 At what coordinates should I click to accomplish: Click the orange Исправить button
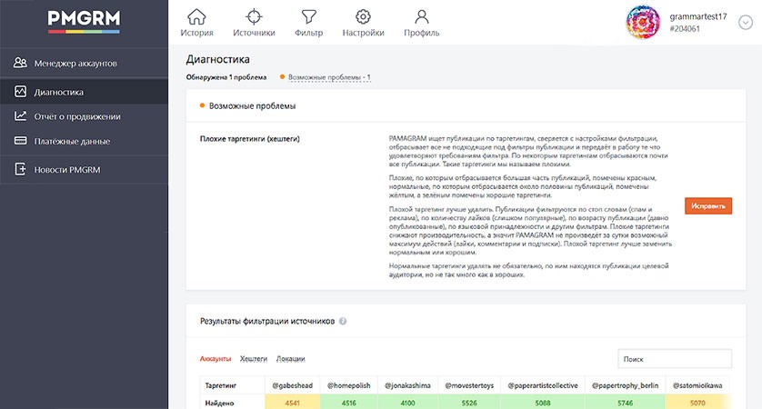point(708,206)
